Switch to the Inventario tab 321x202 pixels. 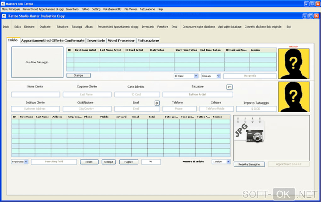[x=96, y=41]
